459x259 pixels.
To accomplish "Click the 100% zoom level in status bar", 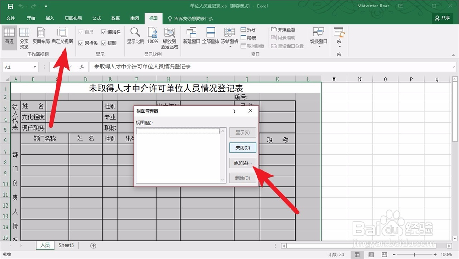I will [446, 254].
